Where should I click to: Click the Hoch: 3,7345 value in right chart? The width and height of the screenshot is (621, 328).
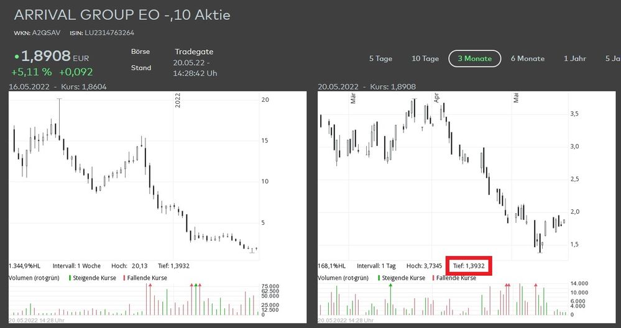tap(425, 265)
